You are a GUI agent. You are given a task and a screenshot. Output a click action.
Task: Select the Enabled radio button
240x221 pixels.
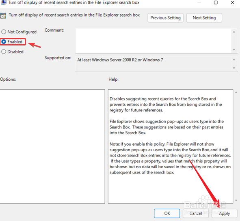point(4,42)
